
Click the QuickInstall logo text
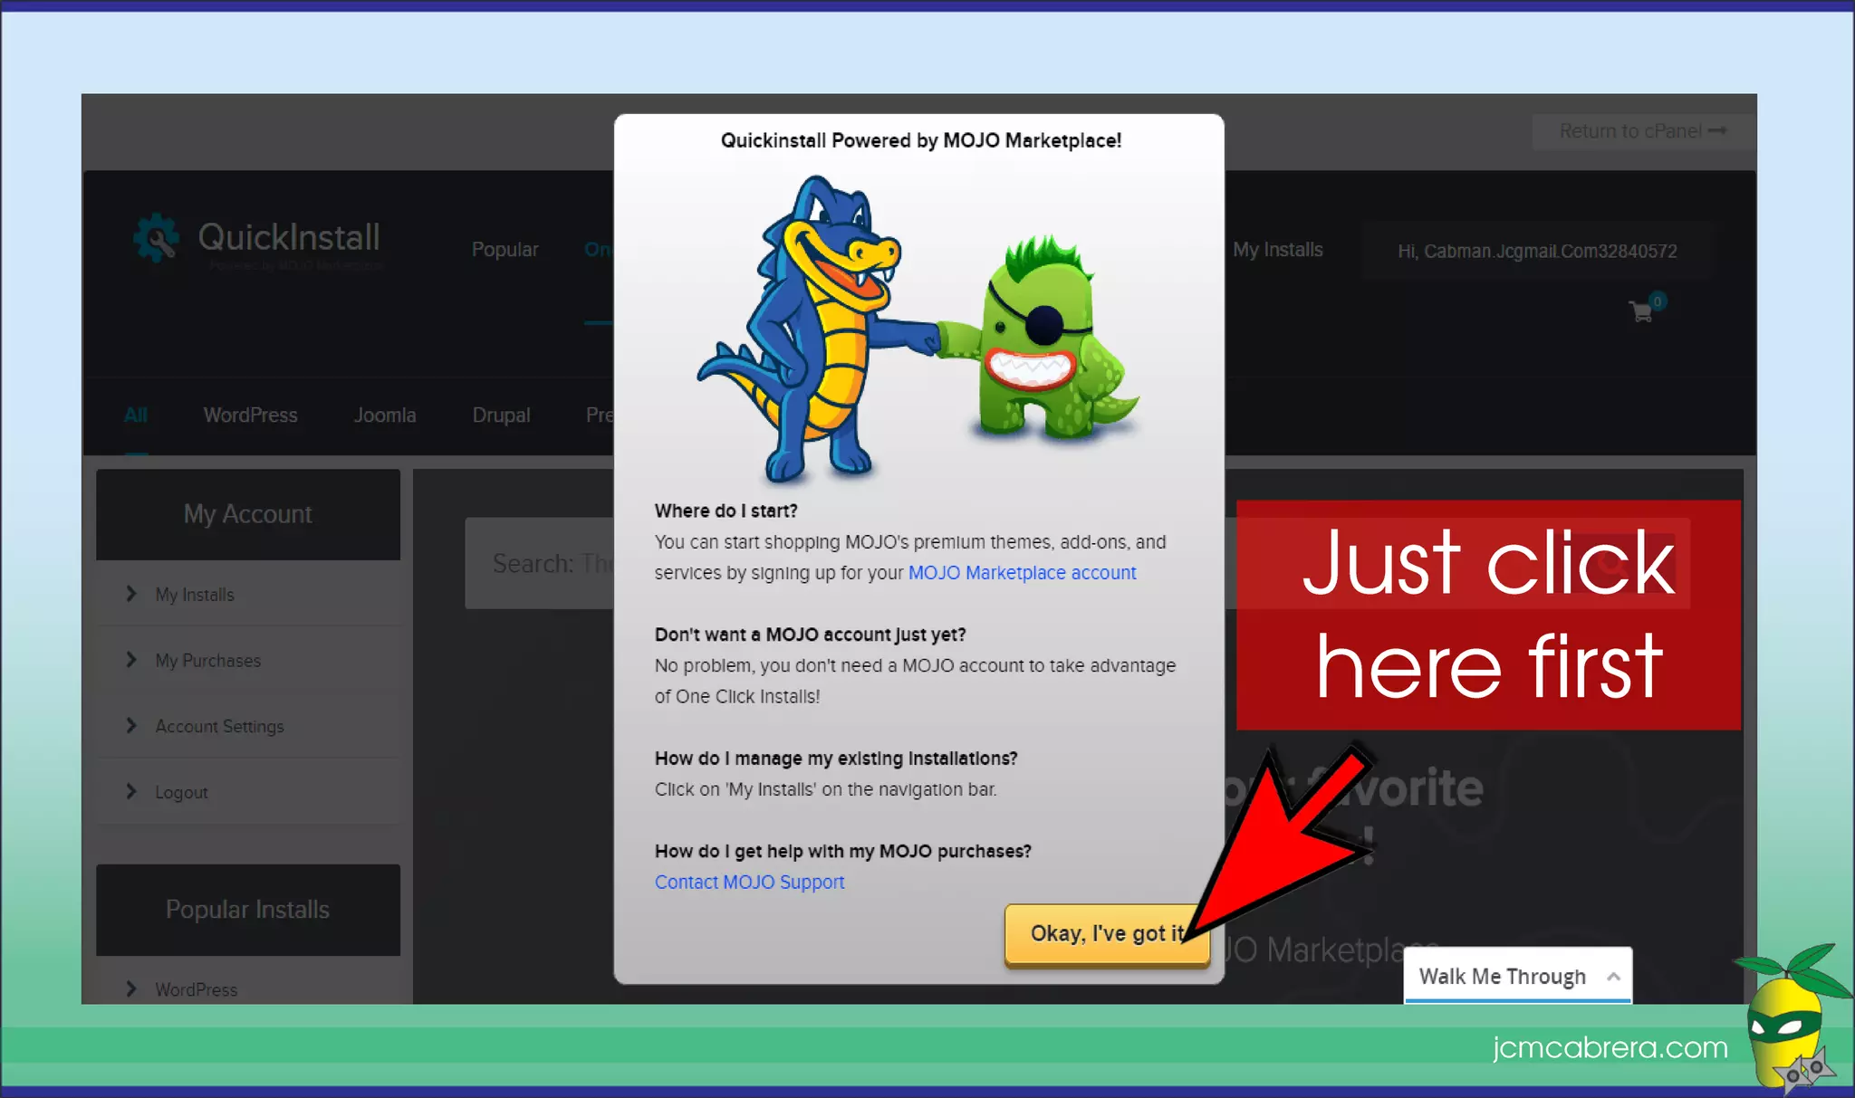click(x=289, y=238)
